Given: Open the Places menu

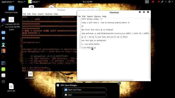Looking at the screenshot, I should pyautogui.click(x=21, y=2).
